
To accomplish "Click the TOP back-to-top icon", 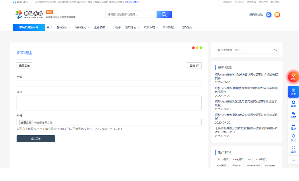I will pos(293,160).
